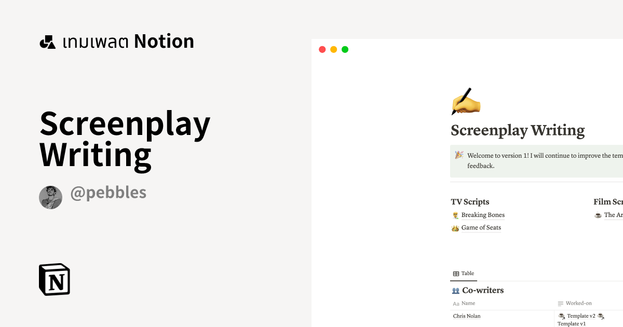The image size is (623, 327).
Task: Click the pebbles profile avatar picture
Action: click(x=50, y=197)
